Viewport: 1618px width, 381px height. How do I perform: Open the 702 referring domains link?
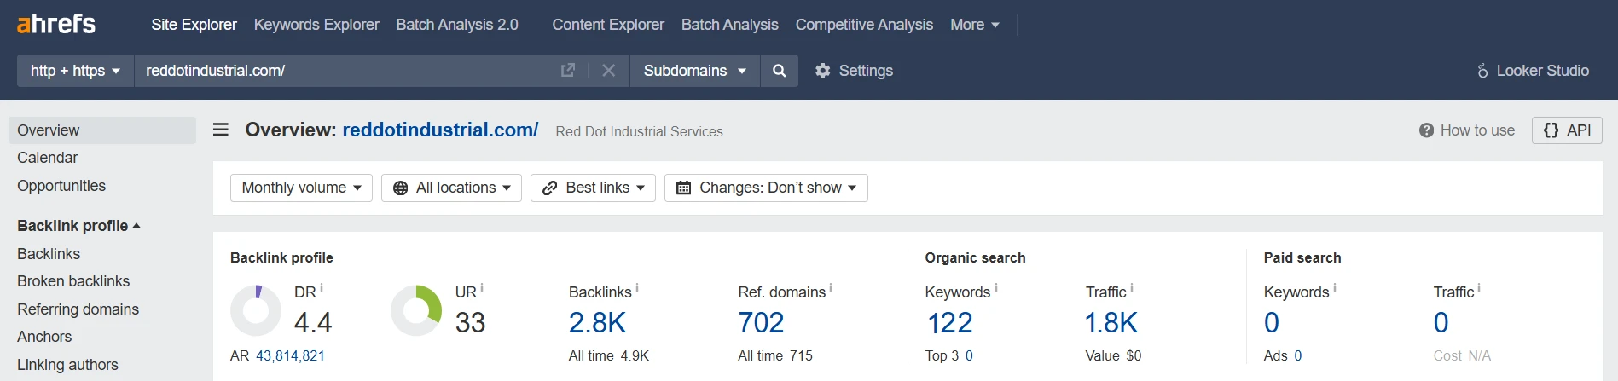tap(761, 323)
